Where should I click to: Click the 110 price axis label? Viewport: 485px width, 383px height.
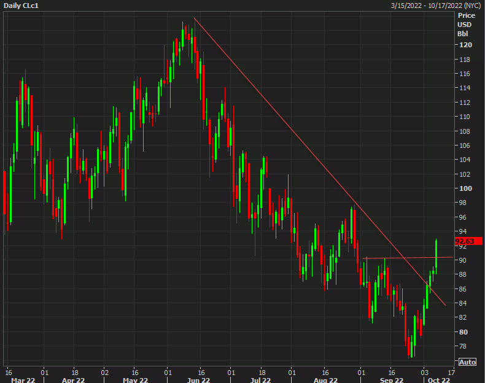(x=465, y=117)
